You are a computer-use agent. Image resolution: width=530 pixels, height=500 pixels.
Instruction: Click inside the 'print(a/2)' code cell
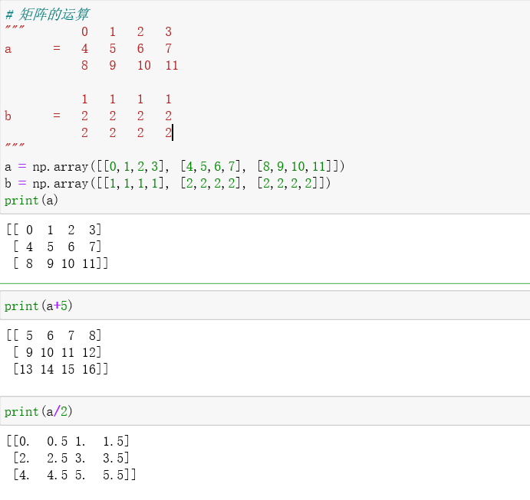(265, 411)
